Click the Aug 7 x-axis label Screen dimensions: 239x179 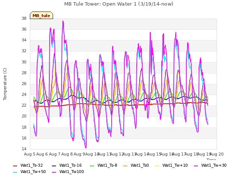coord(55,154)
